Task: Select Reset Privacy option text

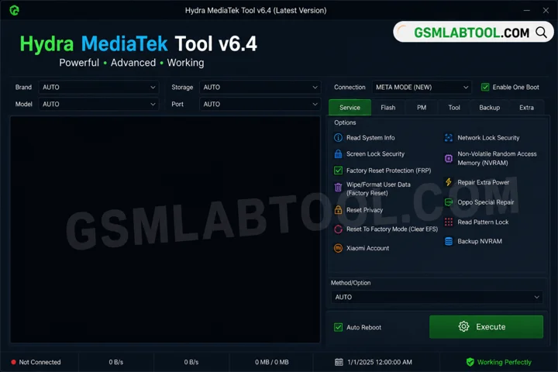Action: click(364, 210)
